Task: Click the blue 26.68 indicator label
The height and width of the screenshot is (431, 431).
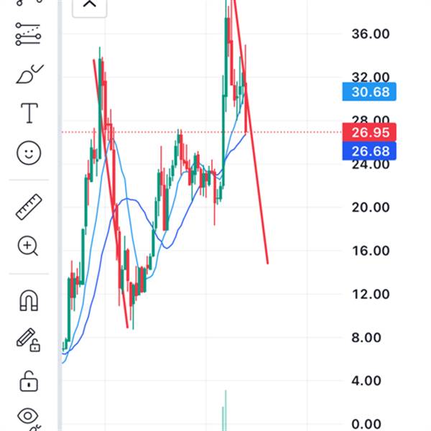Action: pyautogui.click(x=369, y=151)
